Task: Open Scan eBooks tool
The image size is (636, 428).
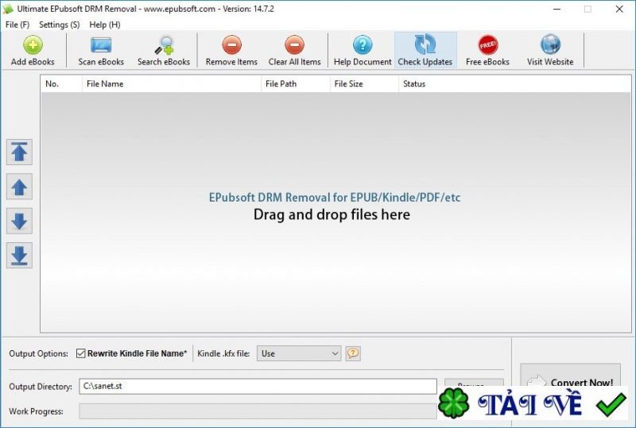Action: pos(101,50)
